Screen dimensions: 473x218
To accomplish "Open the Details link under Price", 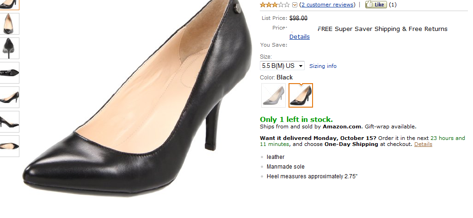I will 300,36.
